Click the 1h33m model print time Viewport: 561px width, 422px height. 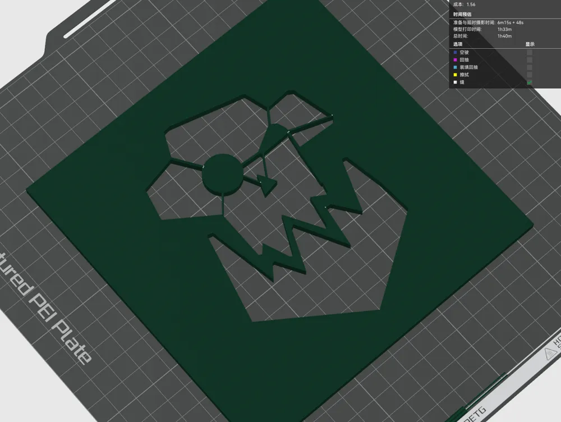(x=504, y=29)
